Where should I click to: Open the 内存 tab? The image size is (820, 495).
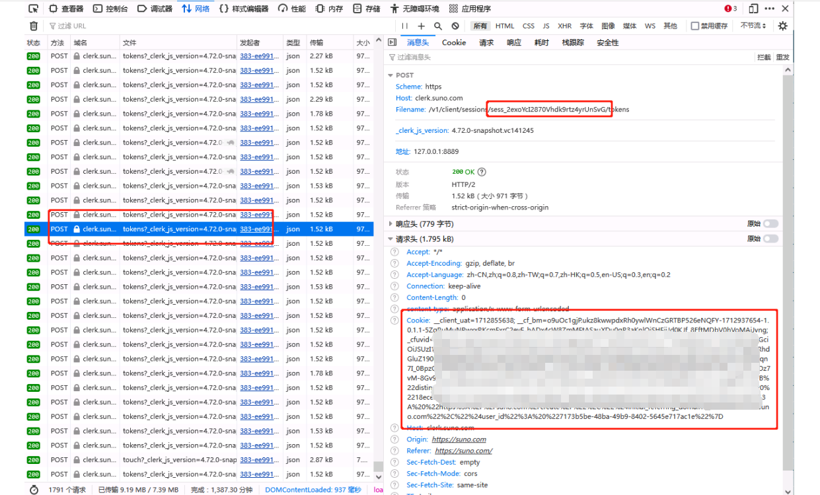pyautogui.click(x=329, y=9)
